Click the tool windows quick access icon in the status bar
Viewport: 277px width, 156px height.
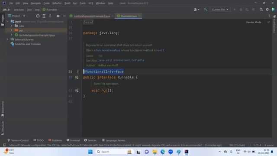5,145
